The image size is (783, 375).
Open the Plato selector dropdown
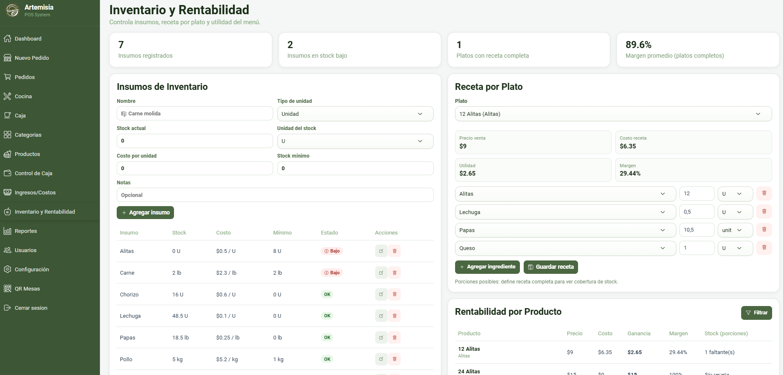click(613, 114)
